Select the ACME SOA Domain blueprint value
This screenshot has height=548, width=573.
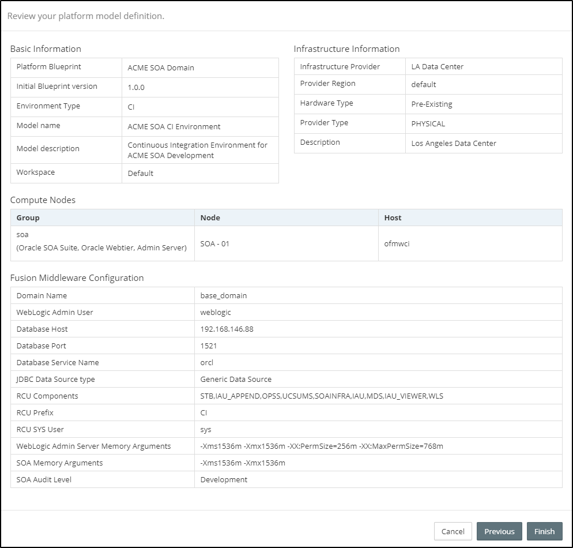click(161, 67)
